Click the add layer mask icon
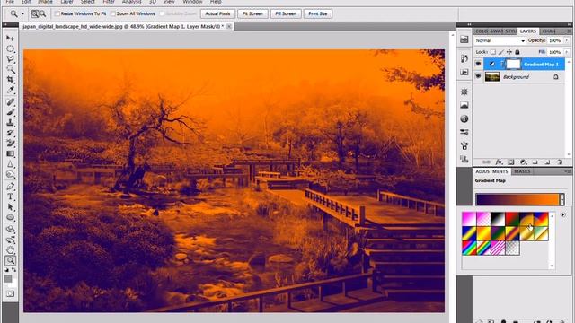The height and width of the screenshot is (323, 575). [x=511, y=161]
